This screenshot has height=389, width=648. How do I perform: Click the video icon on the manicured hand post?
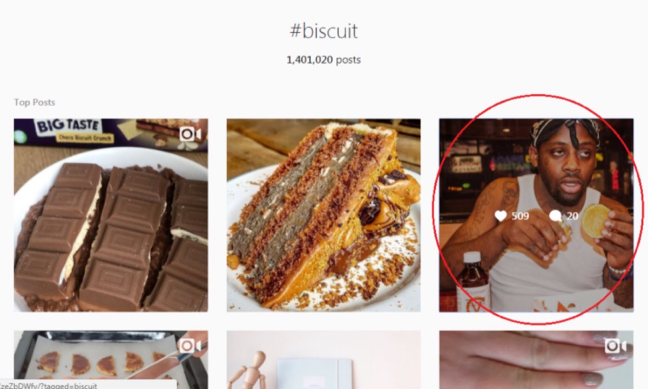point(615,345)
